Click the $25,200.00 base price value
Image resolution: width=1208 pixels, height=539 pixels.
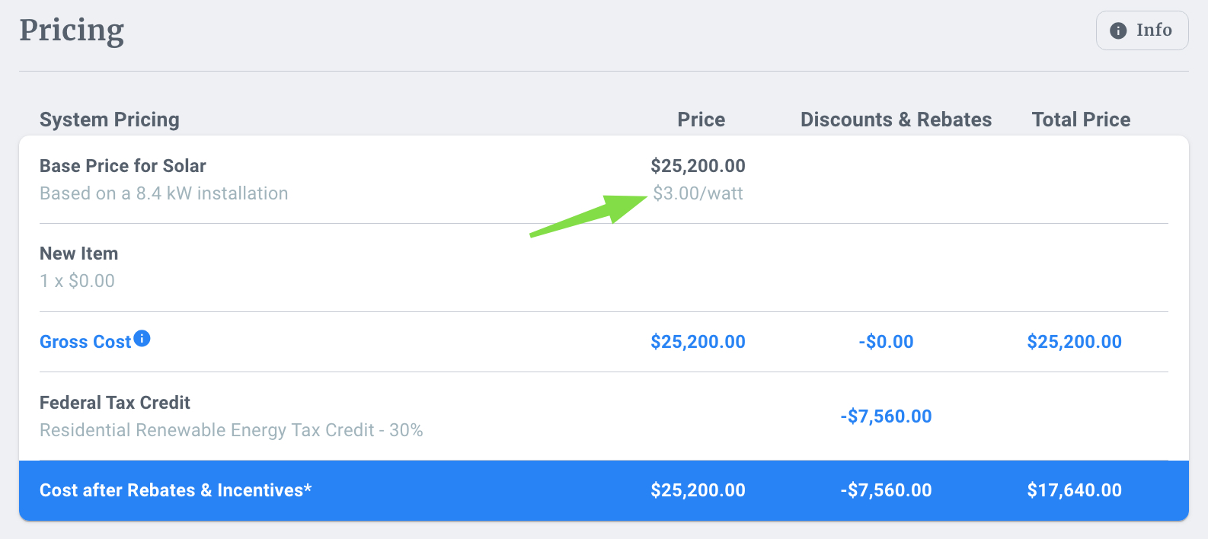click(x=698, y=166)
